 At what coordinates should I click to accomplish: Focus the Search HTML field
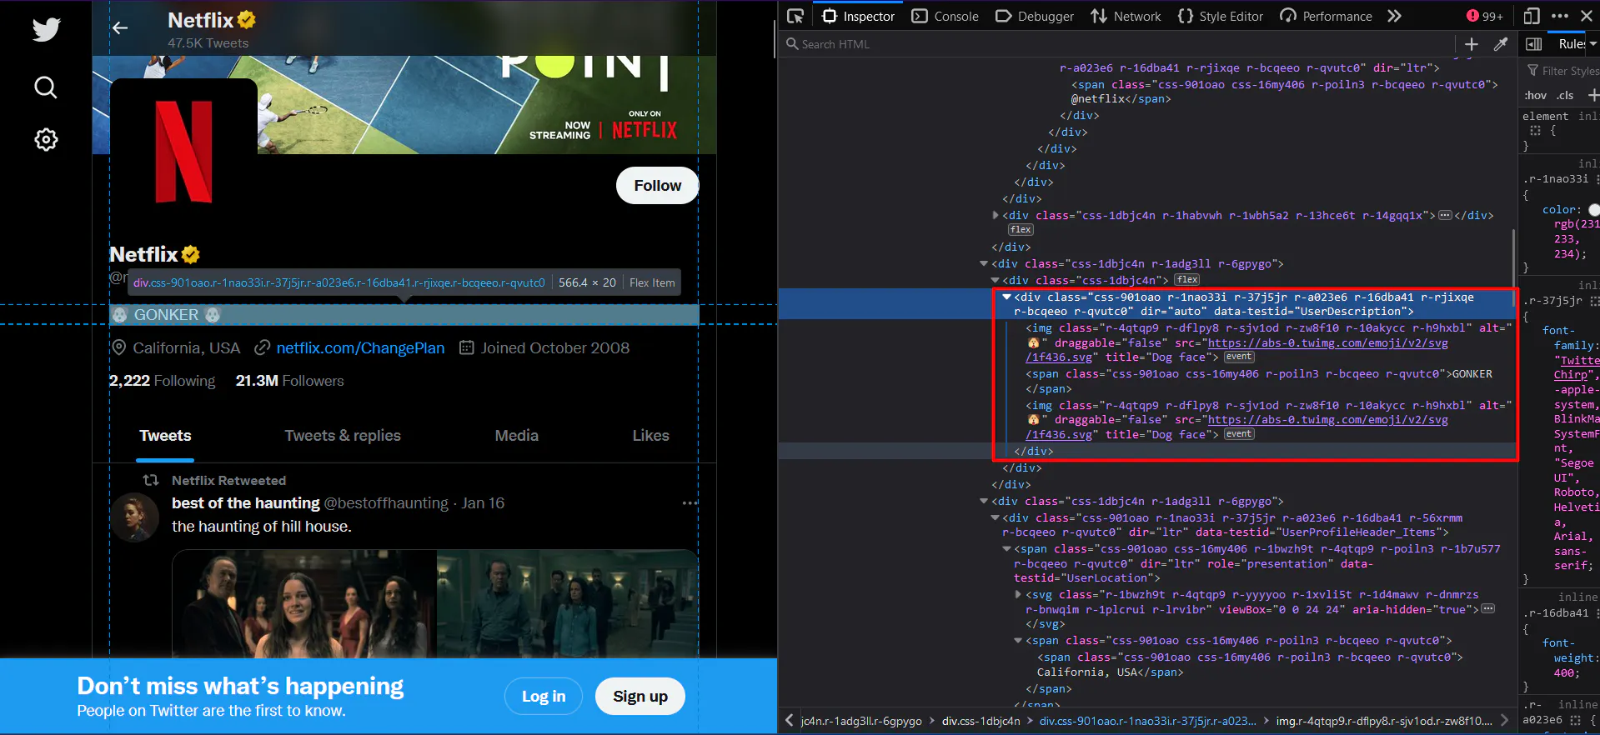pyautogui.click(x=1117, y=44)
